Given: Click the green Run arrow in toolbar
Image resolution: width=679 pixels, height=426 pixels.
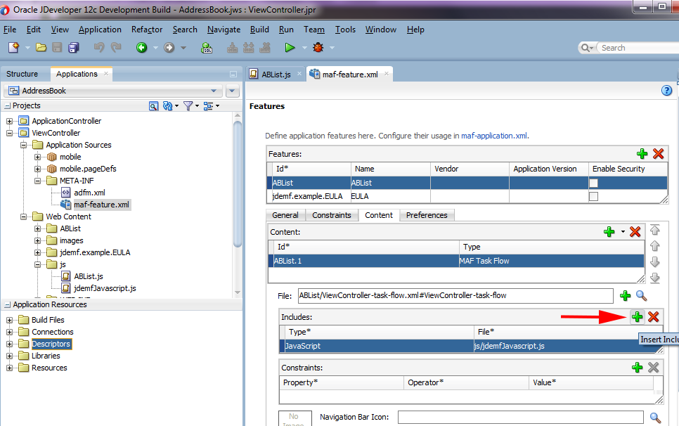Looking at the screenshot, I should (x=290, y=48).
